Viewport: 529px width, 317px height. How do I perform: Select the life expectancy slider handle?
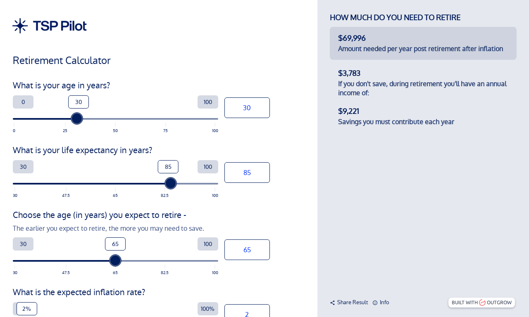171,183
